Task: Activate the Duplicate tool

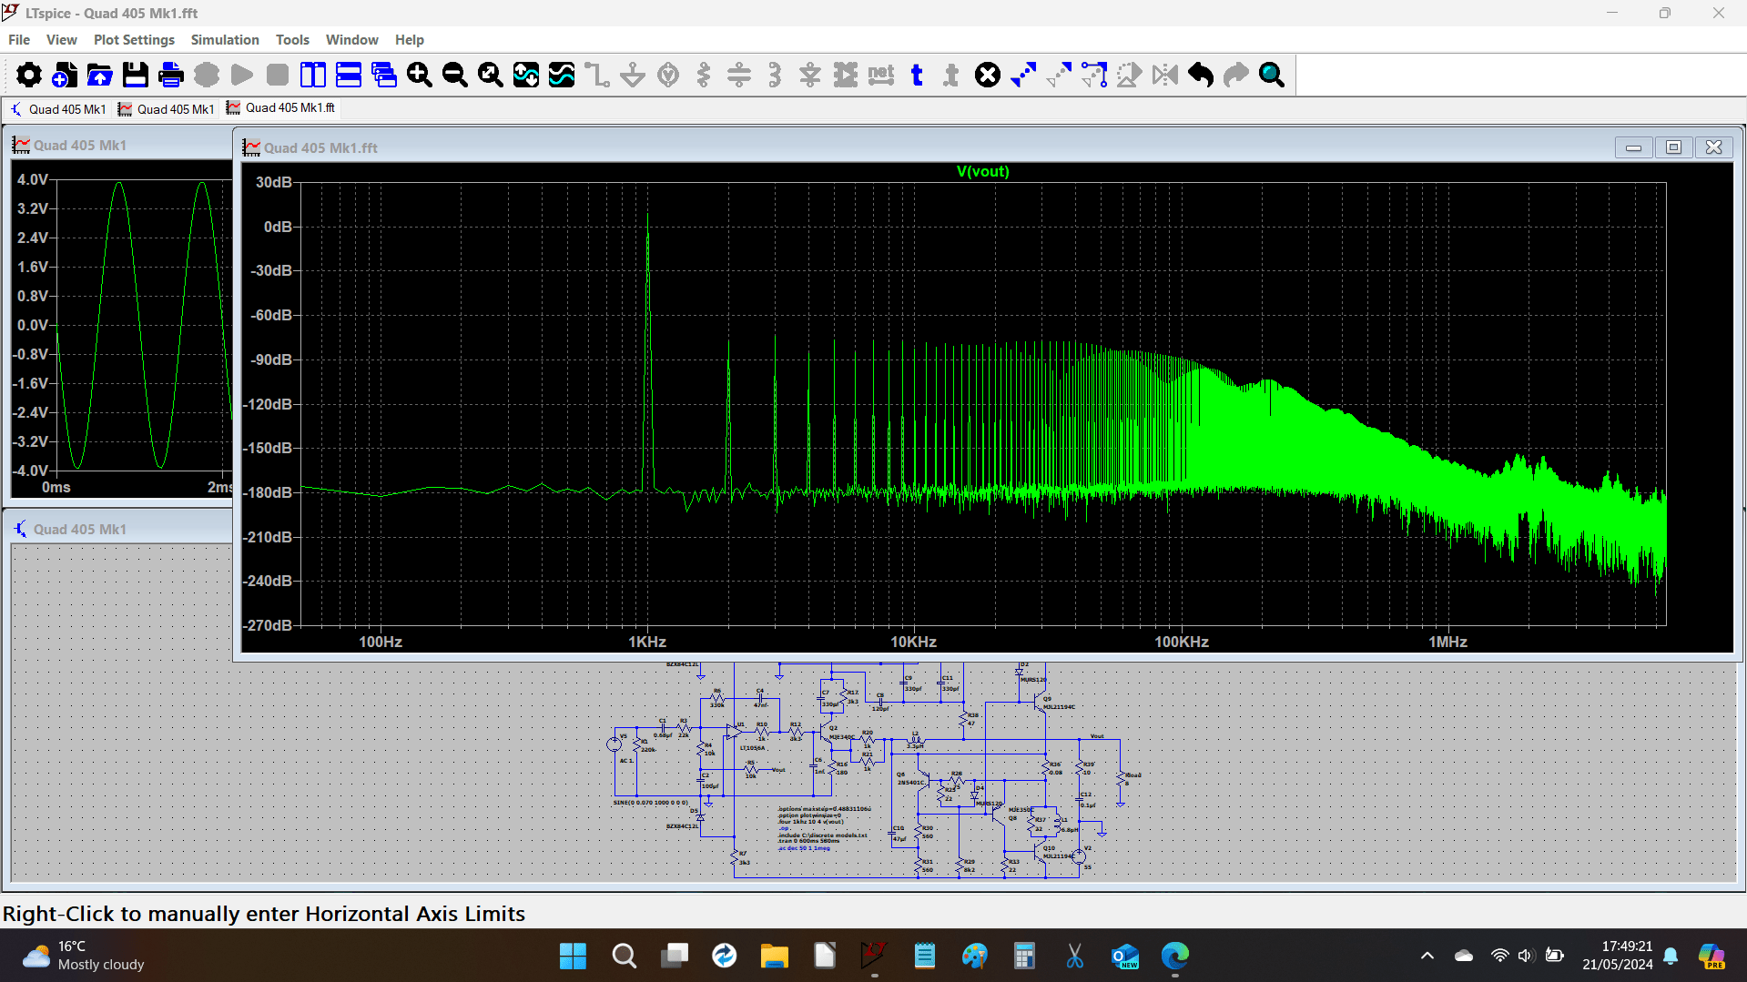Action: pyautogui.click(x=1023, y=75)
